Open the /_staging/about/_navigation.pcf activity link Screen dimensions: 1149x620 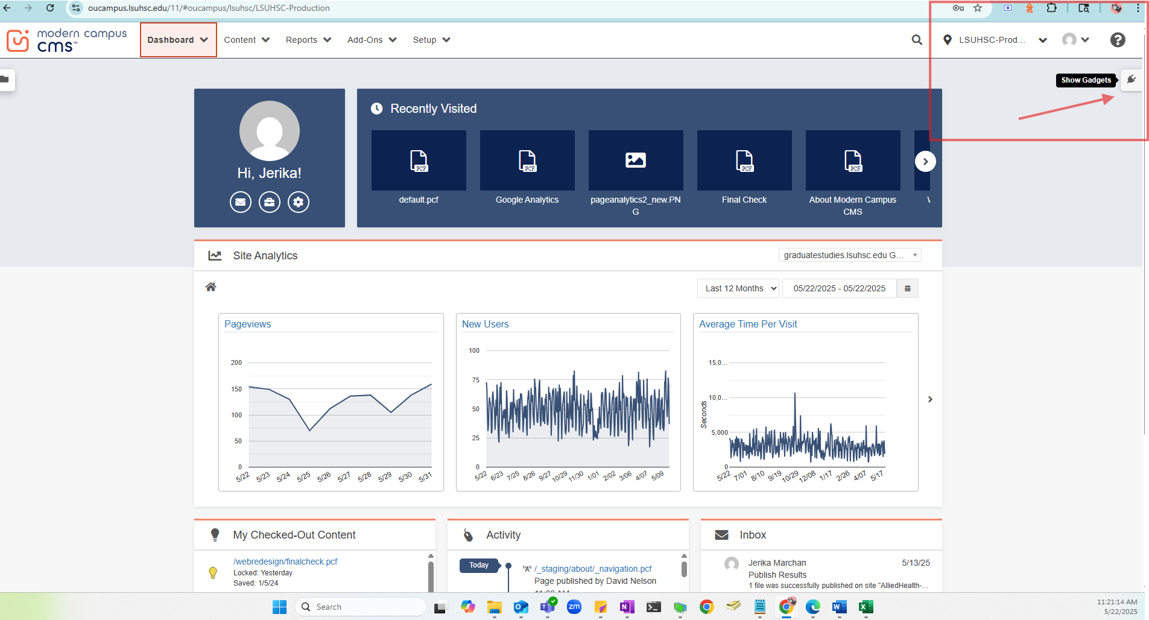(x=593, y=569)
